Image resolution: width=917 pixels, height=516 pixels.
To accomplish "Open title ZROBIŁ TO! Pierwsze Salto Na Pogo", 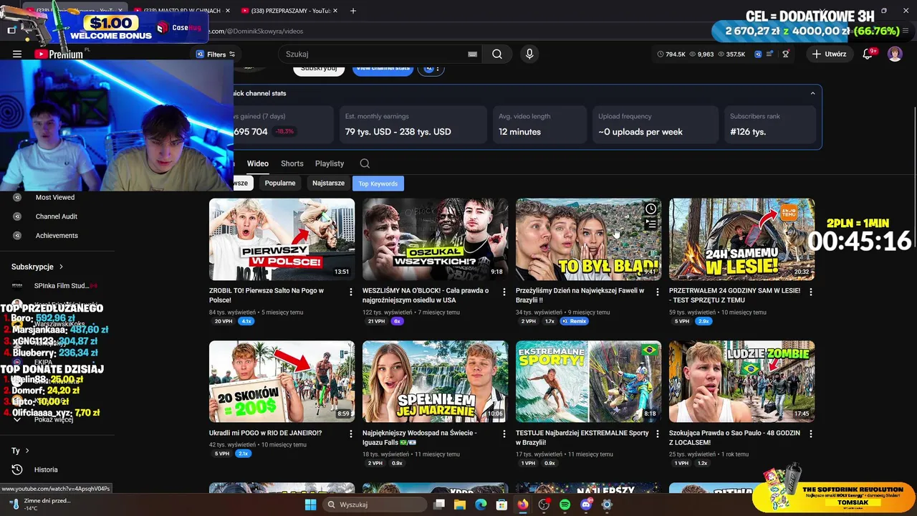I will coord(267,295).
